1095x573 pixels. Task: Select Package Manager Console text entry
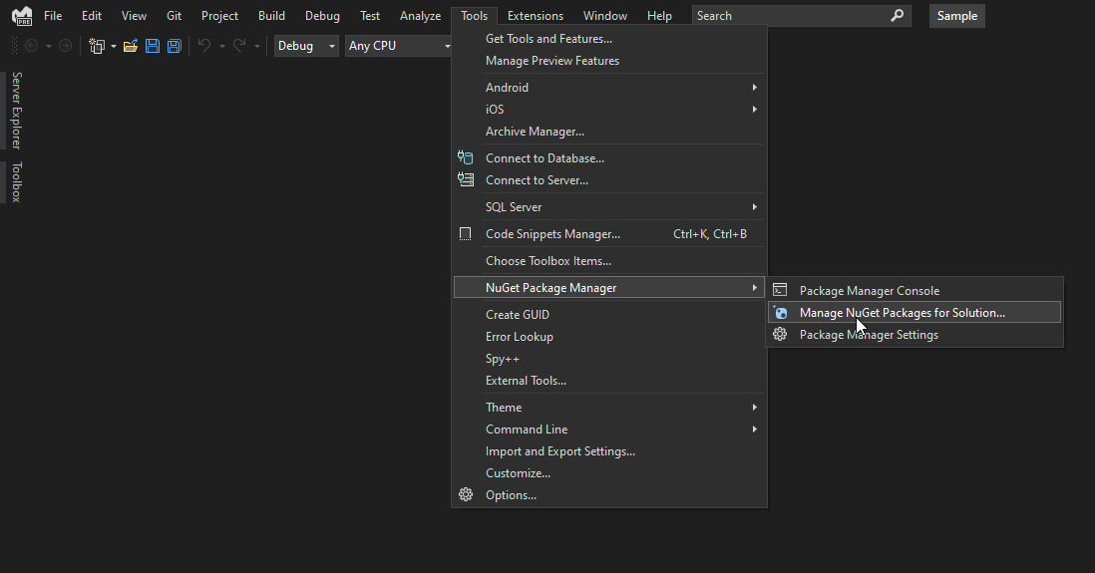point(870,290)
